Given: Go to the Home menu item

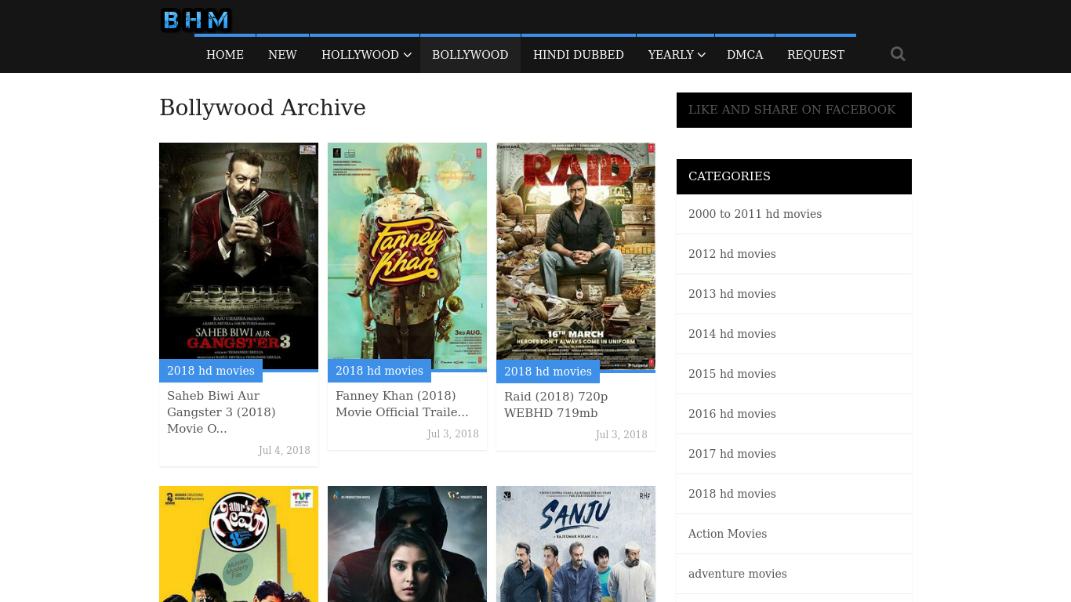Looking at the screenshot, I should pos(225,55).
